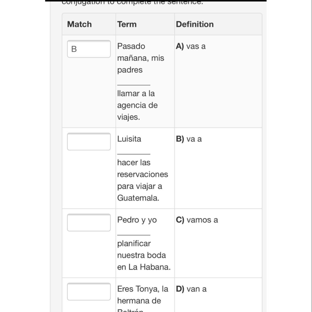This screenshot has width=312, height=312.
Task: Click "planificar nuestra boda en La Habana"
Action: (x=144, y=255)
